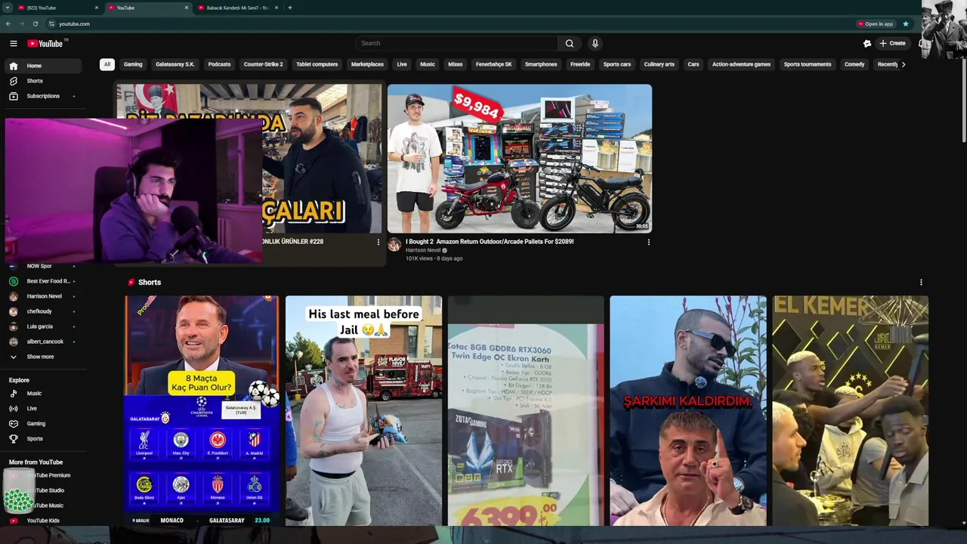Open the tab search dropdown

(7, 8)
